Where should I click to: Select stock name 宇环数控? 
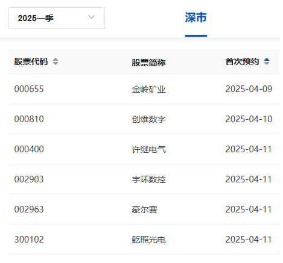(x=148, y=179)
